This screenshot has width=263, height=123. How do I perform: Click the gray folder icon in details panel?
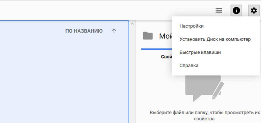click(x=148, y=36)
